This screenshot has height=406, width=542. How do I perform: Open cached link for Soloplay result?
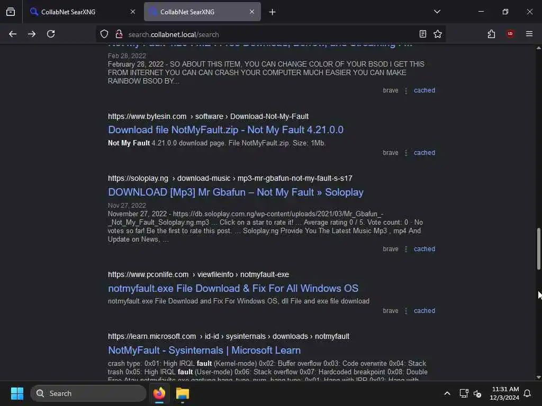click(x=424, y=249)
